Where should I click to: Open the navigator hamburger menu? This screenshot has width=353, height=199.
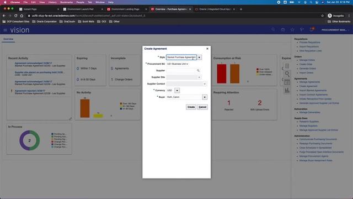point(5,30)
